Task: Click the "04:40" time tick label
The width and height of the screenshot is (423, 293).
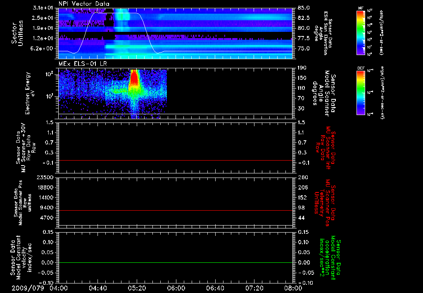Action: click(x=97, y=288)
